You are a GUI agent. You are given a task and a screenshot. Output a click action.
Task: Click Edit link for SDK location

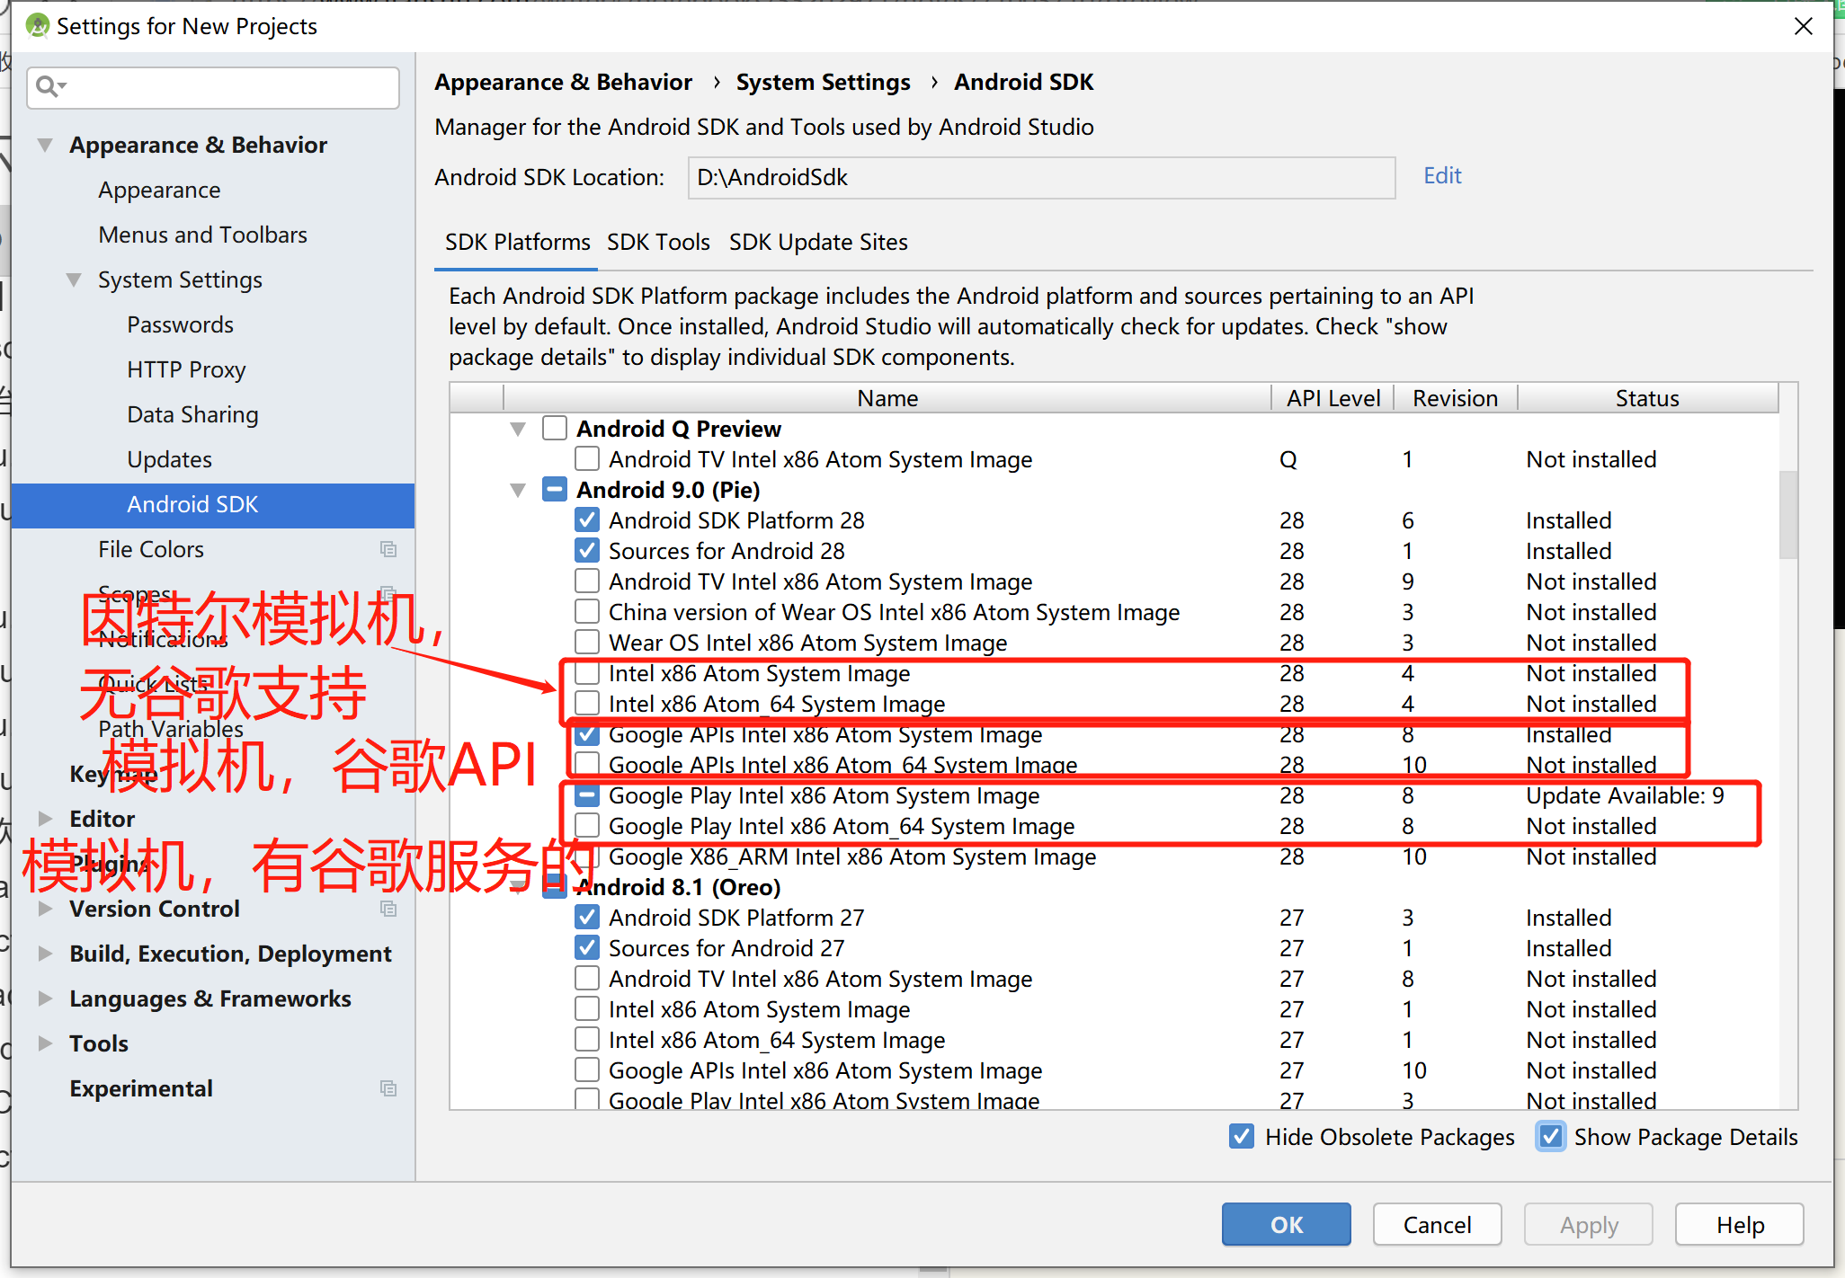coord(1442,175)
